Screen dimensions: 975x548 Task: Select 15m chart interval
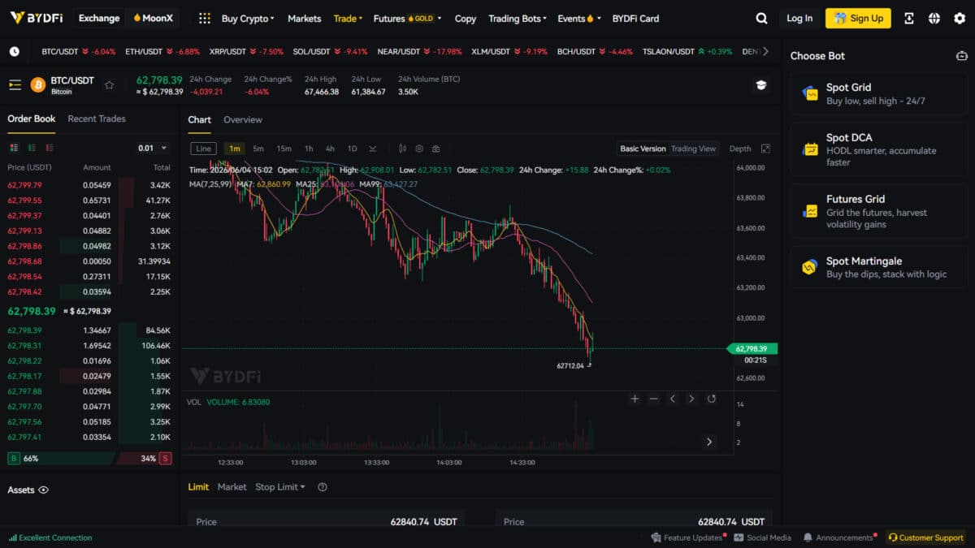coord(284,149)
